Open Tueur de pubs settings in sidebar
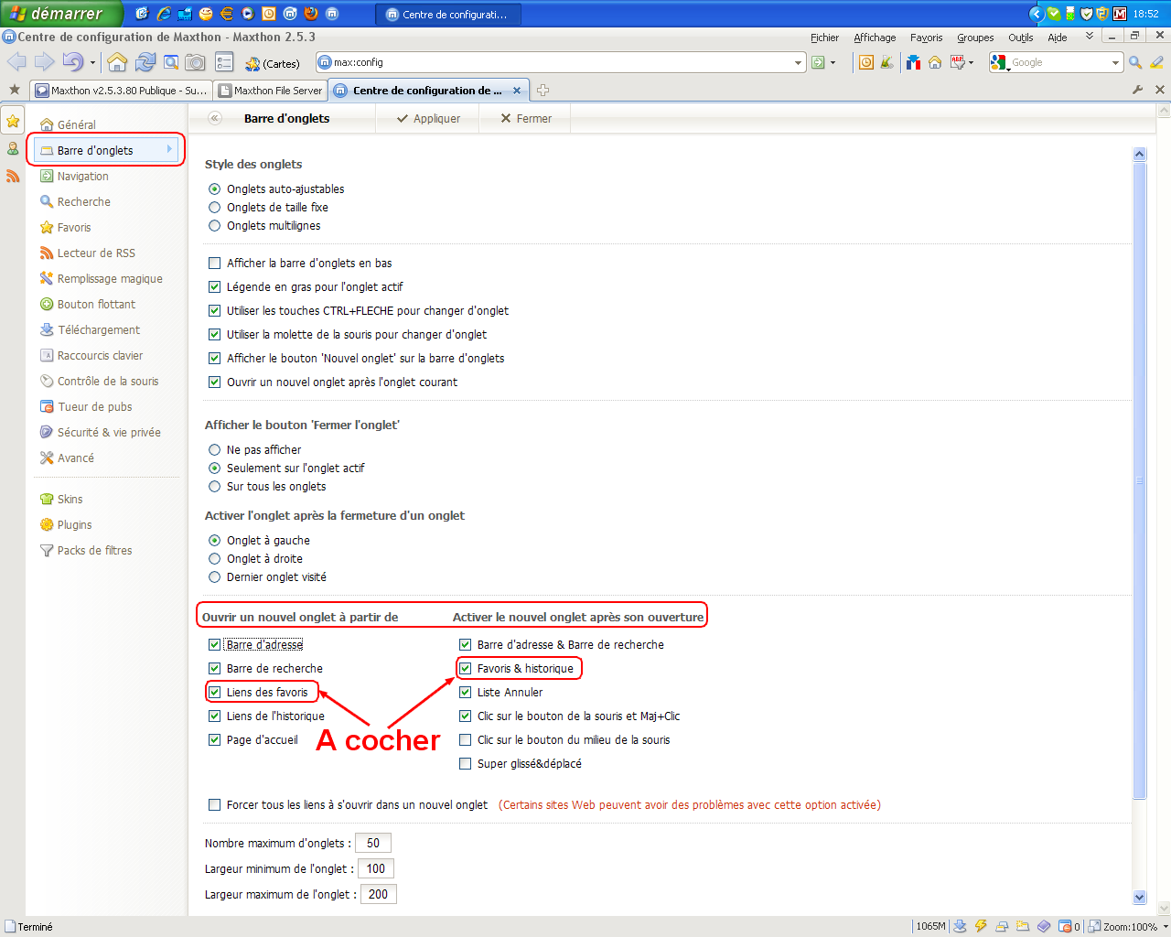This screenshot has height=937, width=1171. pos(95,407)
